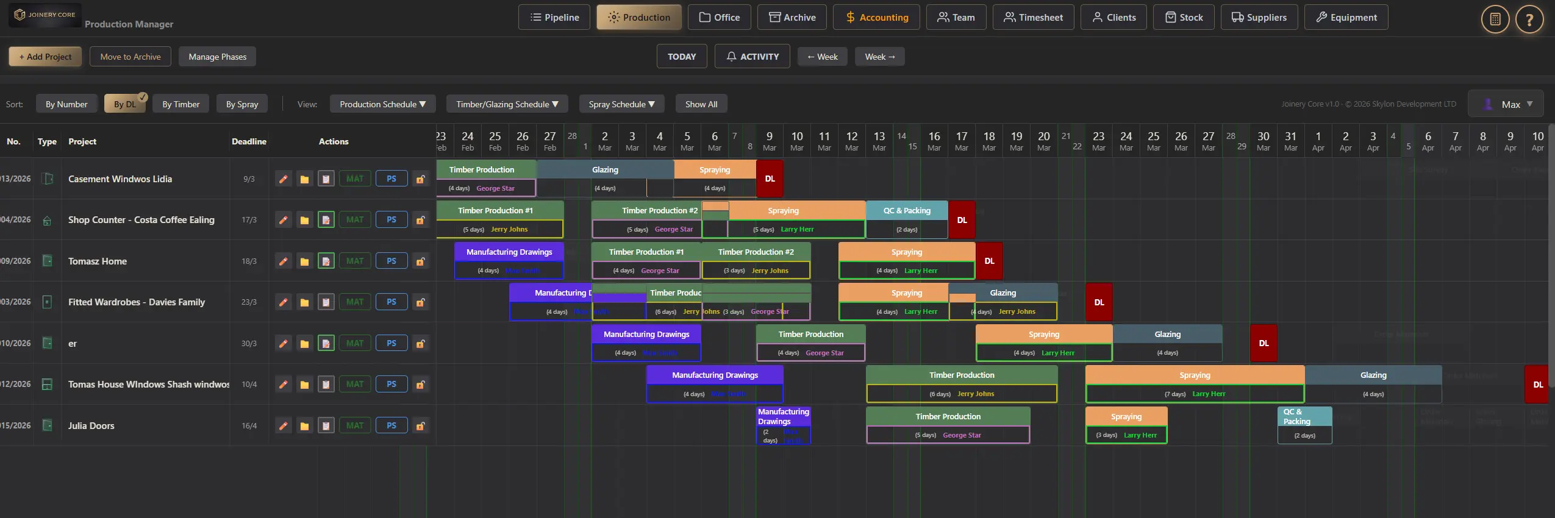This screenshot has height=518, width=1555.
Task: Go to previous week with ← Week
Action: tap(823, 57)
